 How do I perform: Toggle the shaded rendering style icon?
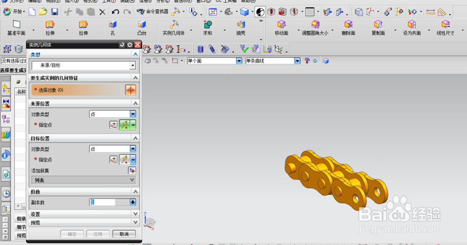[260, 12]
